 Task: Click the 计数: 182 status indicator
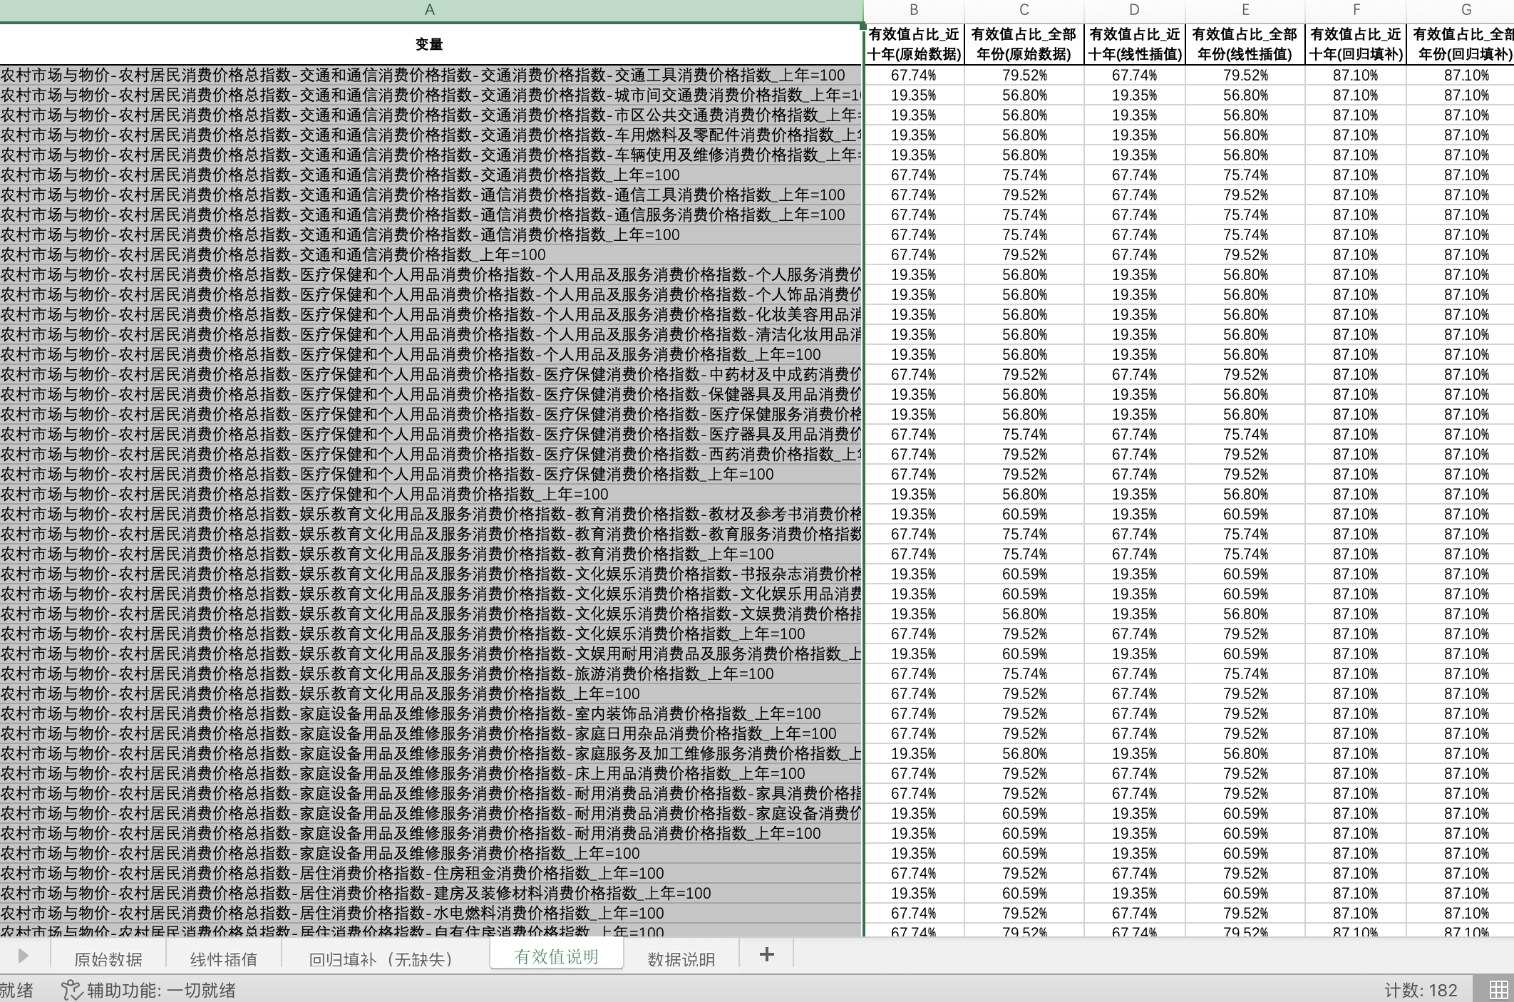(1420, 990)
